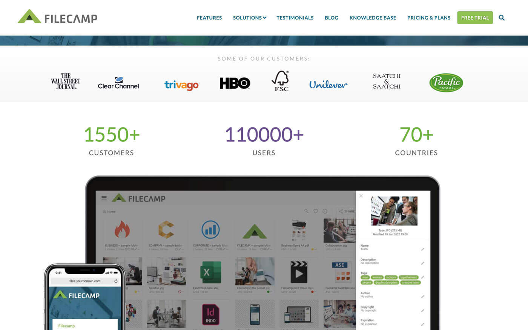This screenshot has height=330, width=528.
Task: Open the COMPANY sample folder gold icon
Action: tap(166, 229)
